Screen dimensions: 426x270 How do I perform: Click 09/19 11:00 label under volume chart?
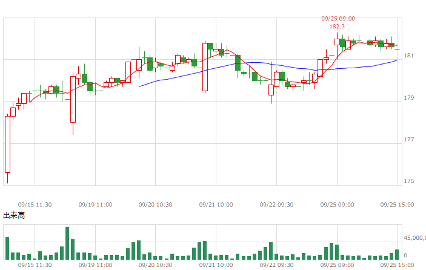95,265
